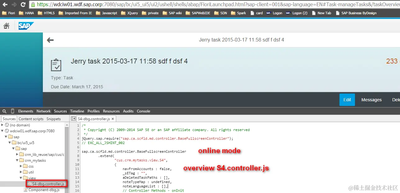Collapse the bc/ui5_ui5 folder
This screenshot has width=400, height=193.
(x=10, y=143)
